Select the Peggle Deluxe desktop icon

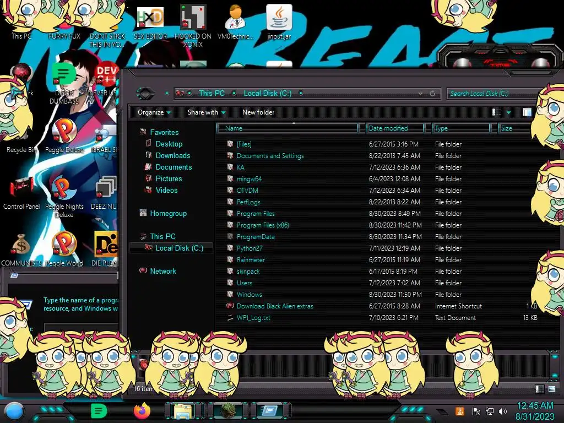tap(64, 136)
